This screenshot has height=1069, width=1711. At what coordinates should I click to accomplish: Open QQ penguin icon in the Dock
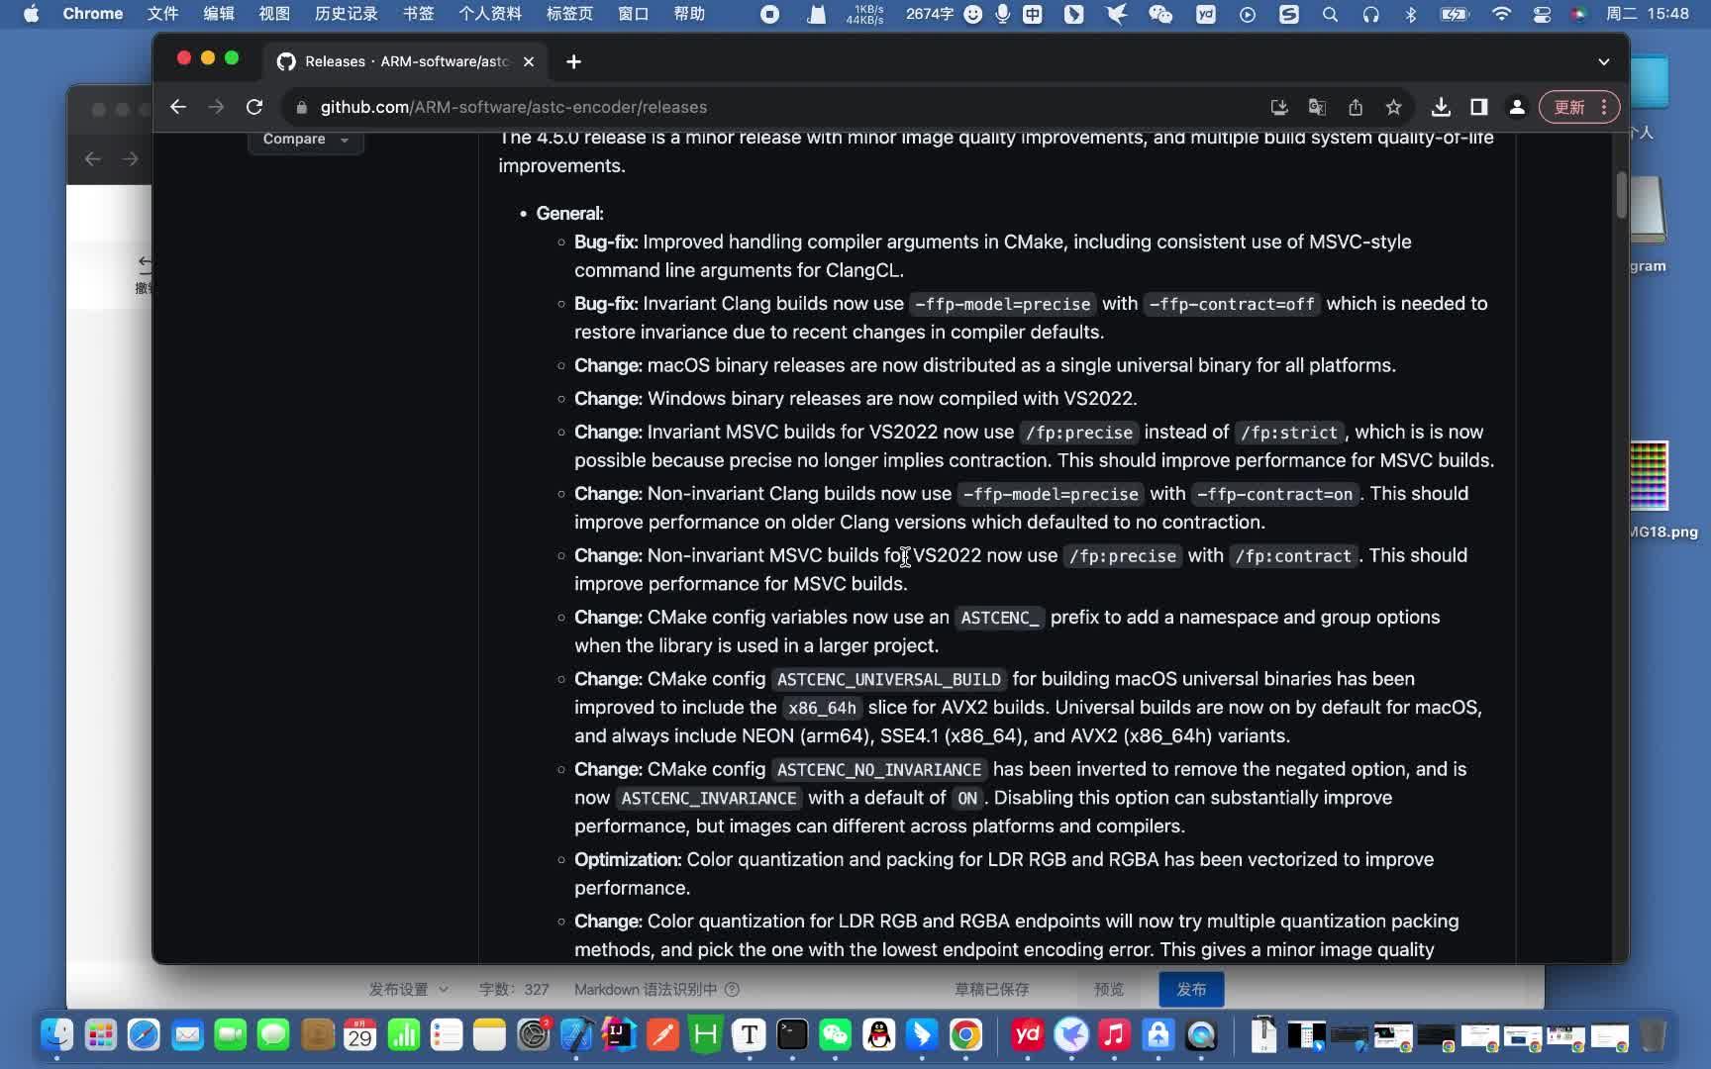point(878,1035)
